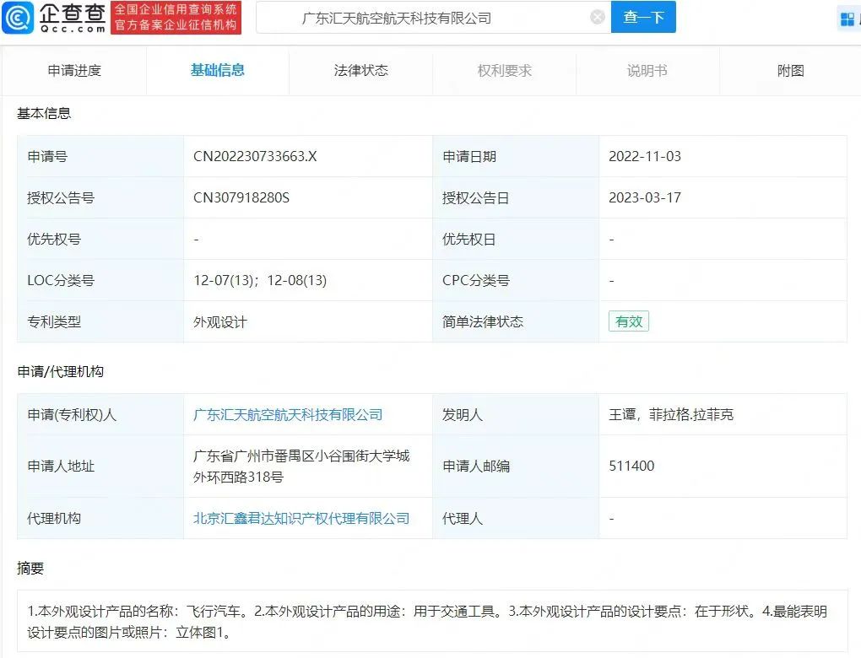Click the Qcc.com logo icon
This screenshot has height=658, width=861.
tap(18, 17)
